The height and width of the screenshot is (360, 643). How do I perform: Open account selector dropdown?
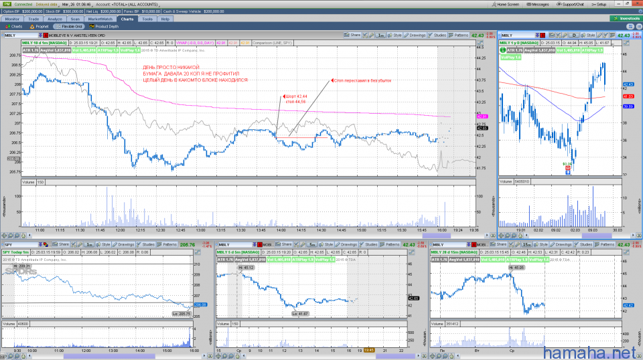click(x=127, y=4)
